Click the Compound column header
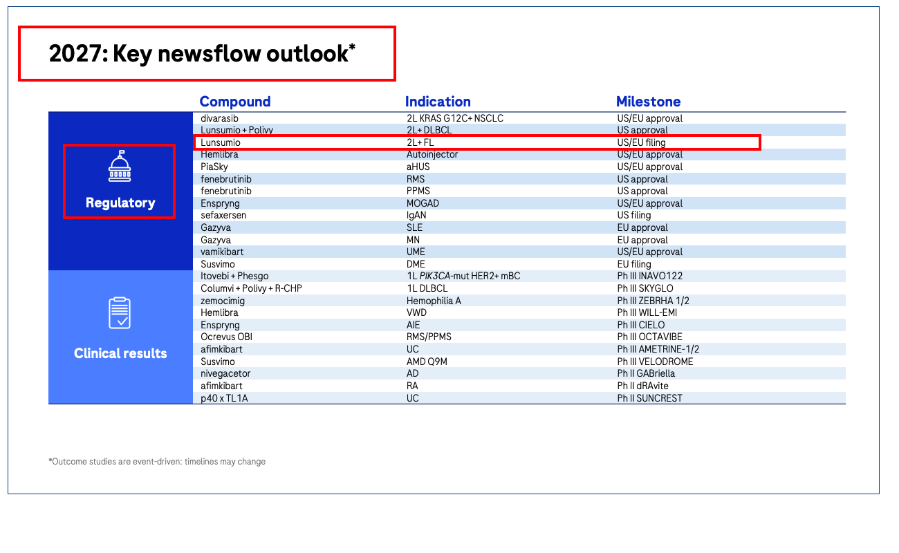This screenshot has width=899, height=553. [x=235, y=102]
